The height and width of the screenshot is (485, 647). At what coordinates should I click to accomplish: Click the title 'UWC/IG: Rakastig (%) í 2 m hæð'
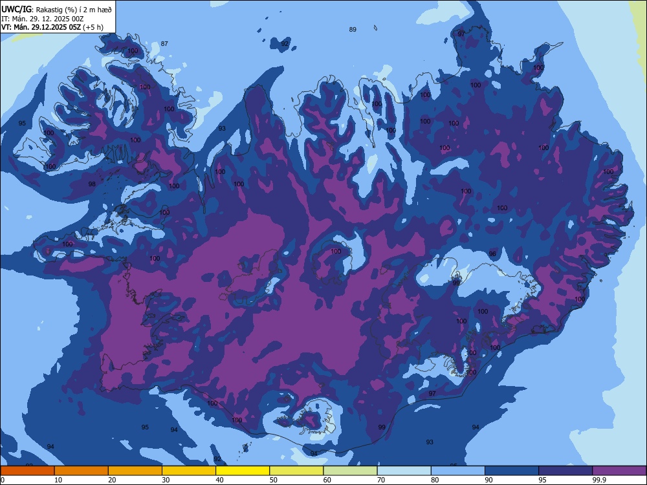click(x=56, y=10)
